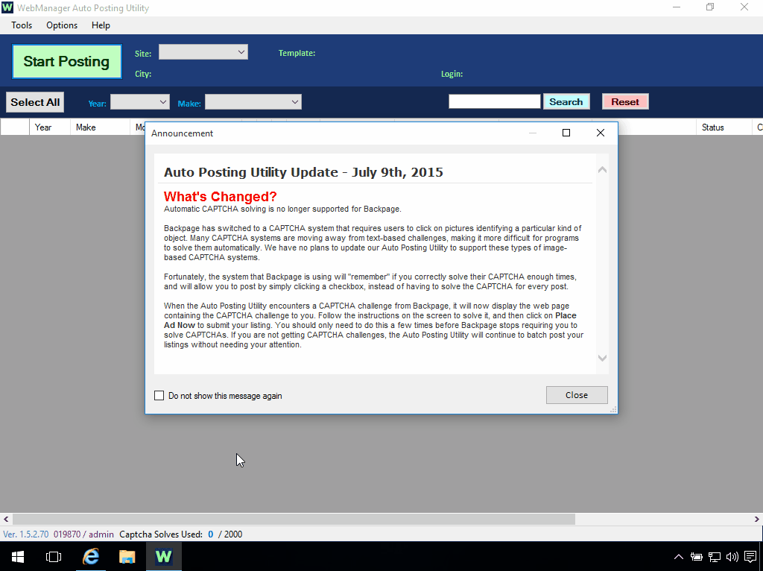Open the Windows Start menu

[x=18, y=556]
